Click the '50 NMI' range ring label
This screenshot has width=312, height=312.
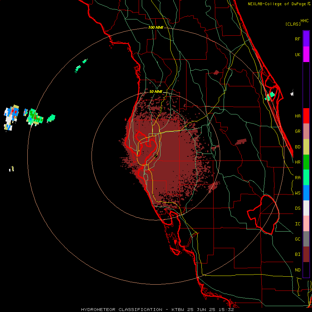156,92
